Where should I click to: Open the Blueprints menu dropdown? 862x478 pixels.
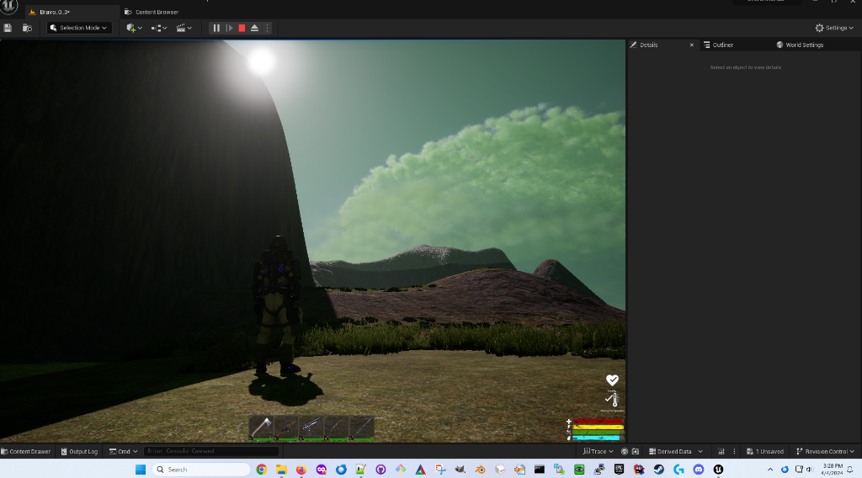tap(159, 28)
